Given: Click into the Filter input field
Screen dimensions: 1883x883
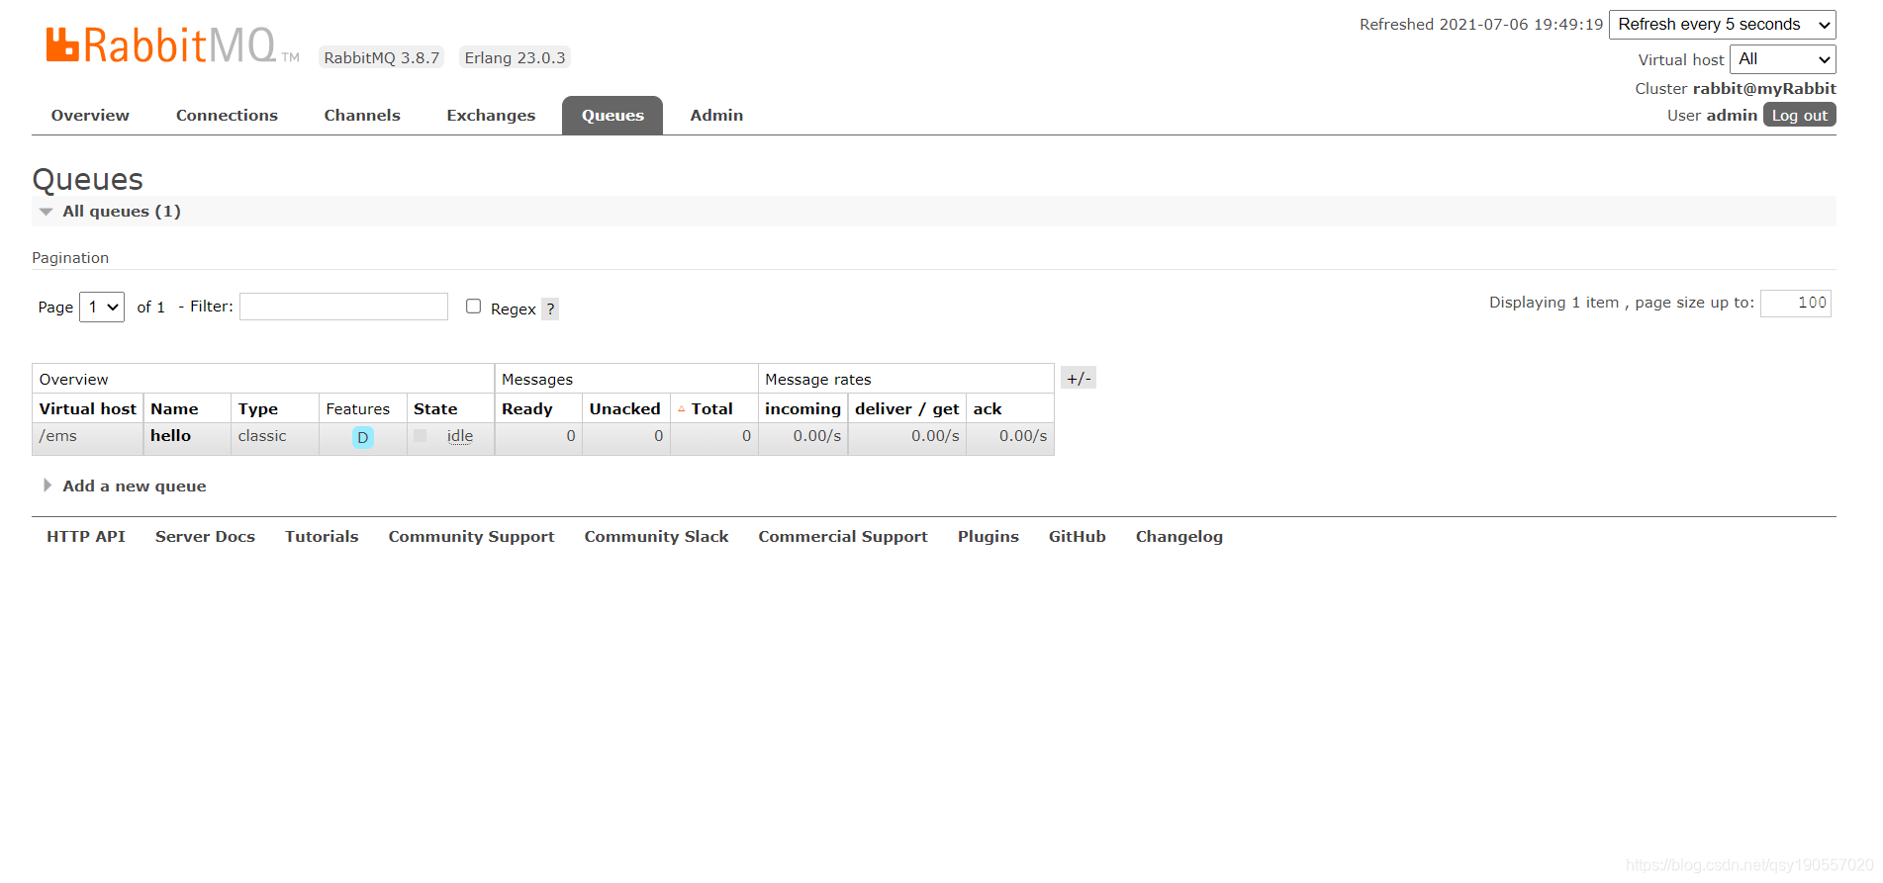Looking at the screenshot, I should tap(343, 307).
